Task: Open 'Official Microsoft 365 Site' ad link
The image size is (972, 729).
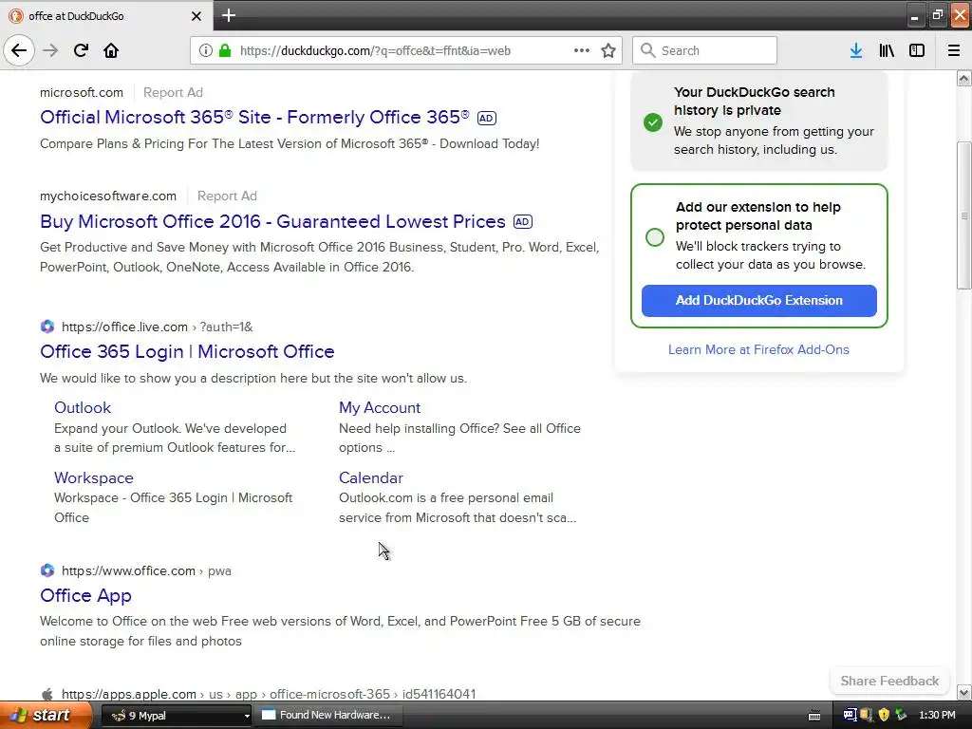Action: (x=254, y=117)
